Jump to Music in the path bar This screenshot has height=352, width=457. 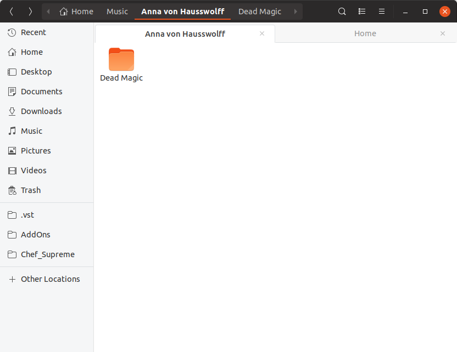(x=117, y=12)
